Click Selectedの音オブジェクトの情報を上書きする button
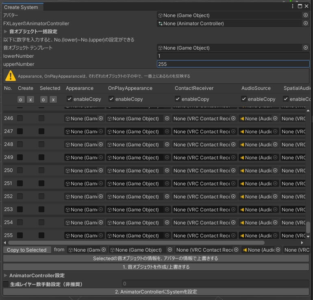Image resolution: width=313 pixels, height=300 pixels. pos(156,259)
